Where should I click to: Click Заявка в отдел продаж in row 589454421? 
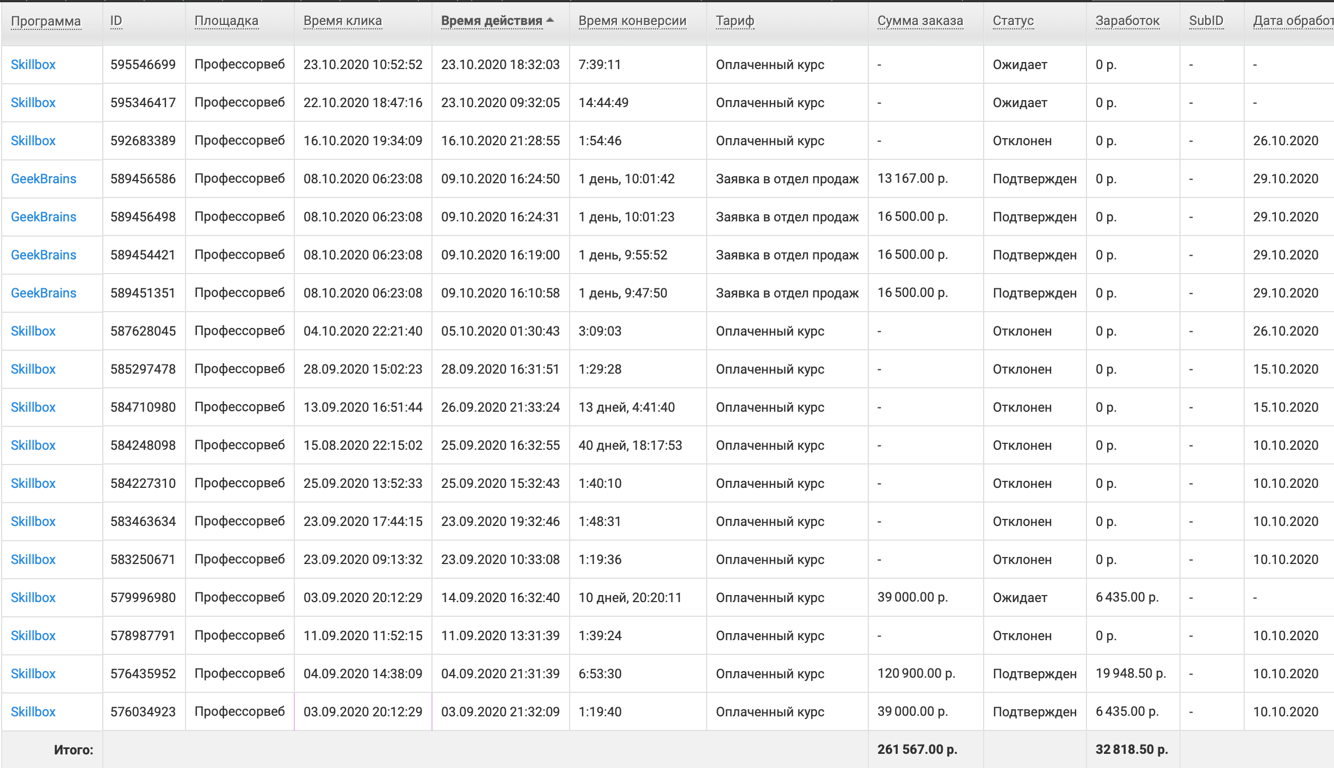click(x=787, y=255)
